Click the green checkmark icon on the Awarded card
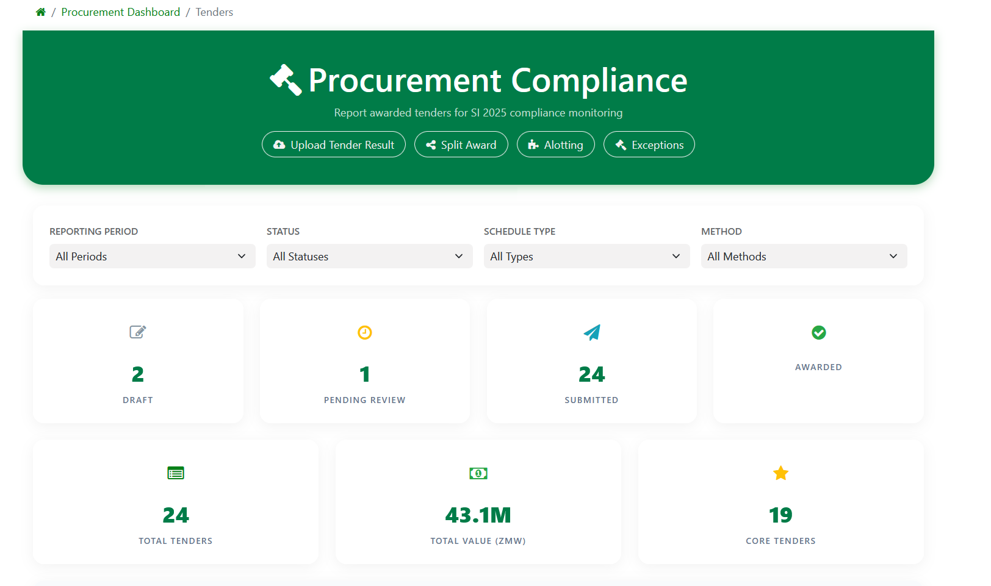The height and width of the screenshot is (586, 991). click(818, 332)
